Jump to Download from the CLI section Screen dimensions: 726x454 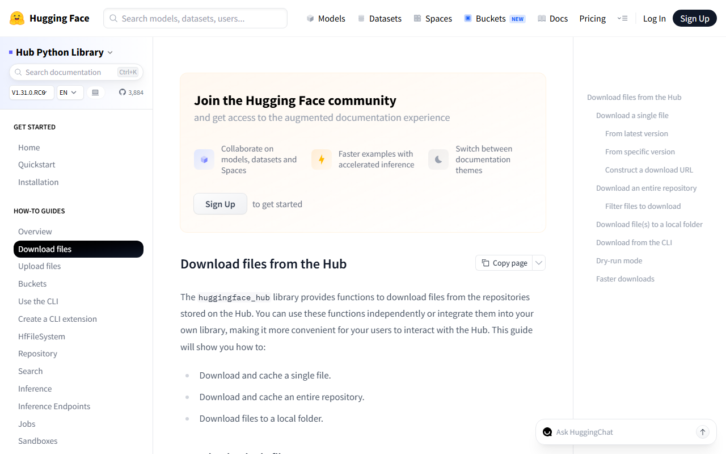pyautogui.click(x=634, y=242)
